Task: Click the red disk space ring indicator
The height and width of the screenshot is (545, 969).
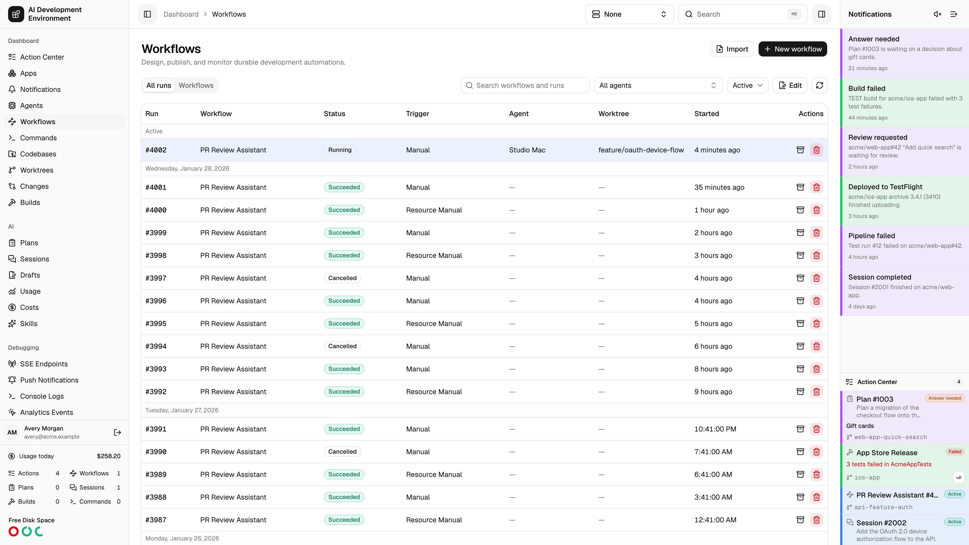Action: (14, 531)
